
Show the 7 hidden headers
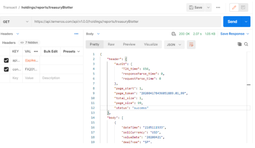point(29,42)
